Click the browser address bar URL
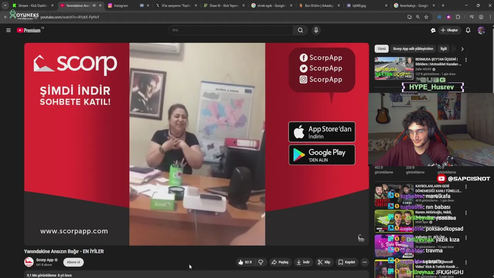The width and height of the screenshot is (494, 278). tap(70, 17)
